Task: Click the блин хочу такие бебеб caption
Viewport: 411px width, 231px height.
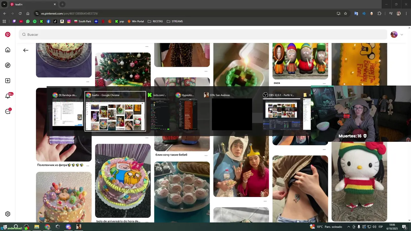Action: pos(171,155)
